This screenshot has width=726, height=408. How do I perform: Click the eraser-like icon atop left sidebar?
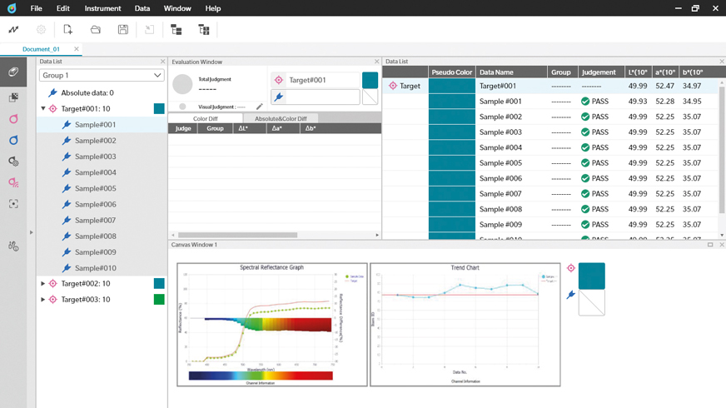tap(13, 72)
